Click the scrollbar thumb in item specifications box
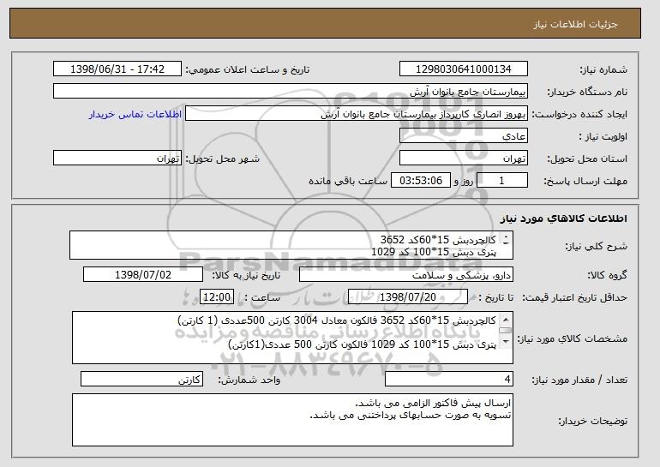 [x=506, y=331]
